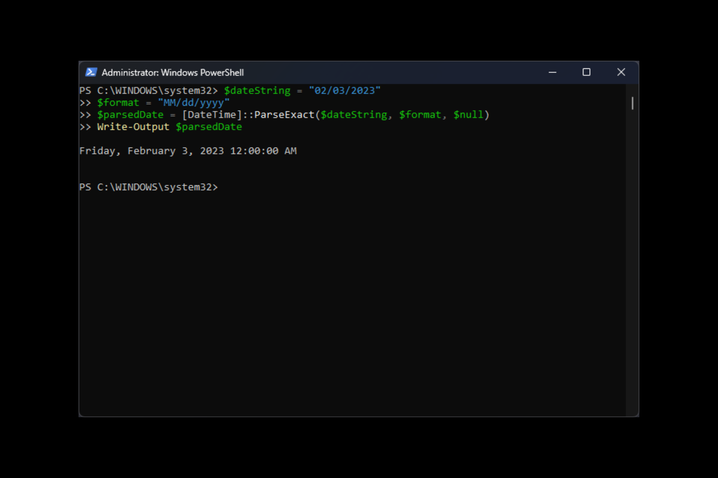Click on the Write-Output command line
Viewport: 718px width, 478px height.
point(169,127)
